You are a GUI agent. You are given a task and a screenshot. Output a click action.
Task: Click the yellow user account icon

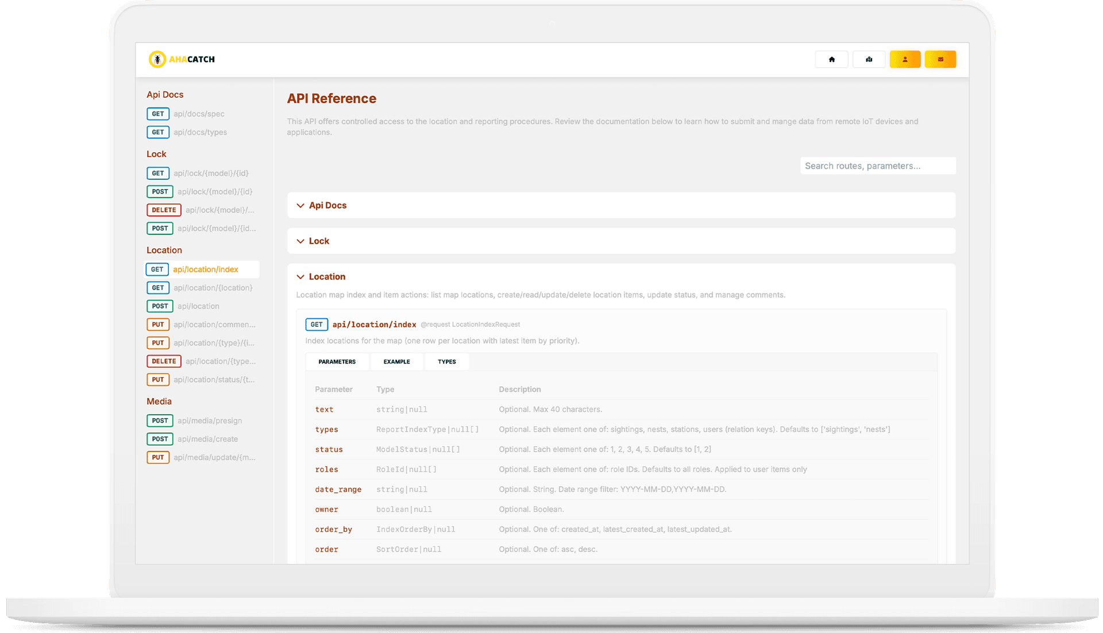coord(905,59)
